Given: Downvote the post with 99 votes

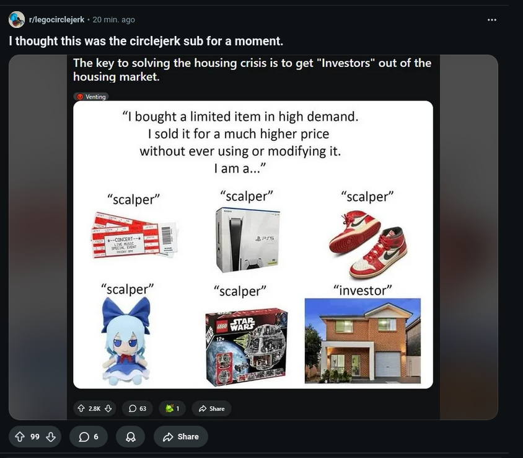Looking at the screenshot, I should click(x=51, y=437).
